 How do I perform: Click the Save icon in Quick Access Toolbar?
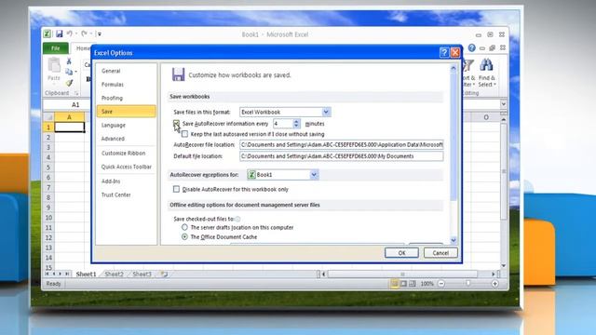click(60, 33)
